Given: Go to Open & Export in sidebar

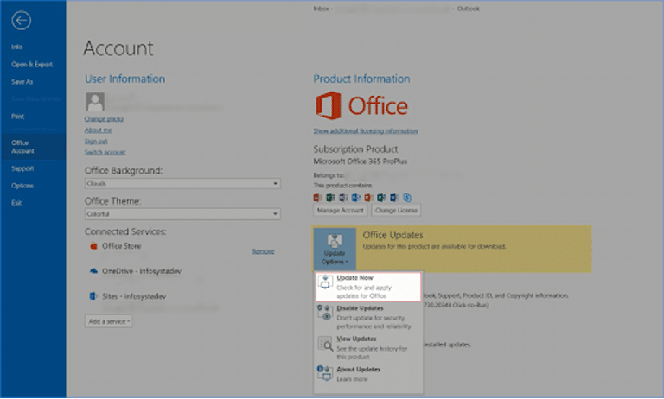Looking at the screenshot, I should click(32, 64).
